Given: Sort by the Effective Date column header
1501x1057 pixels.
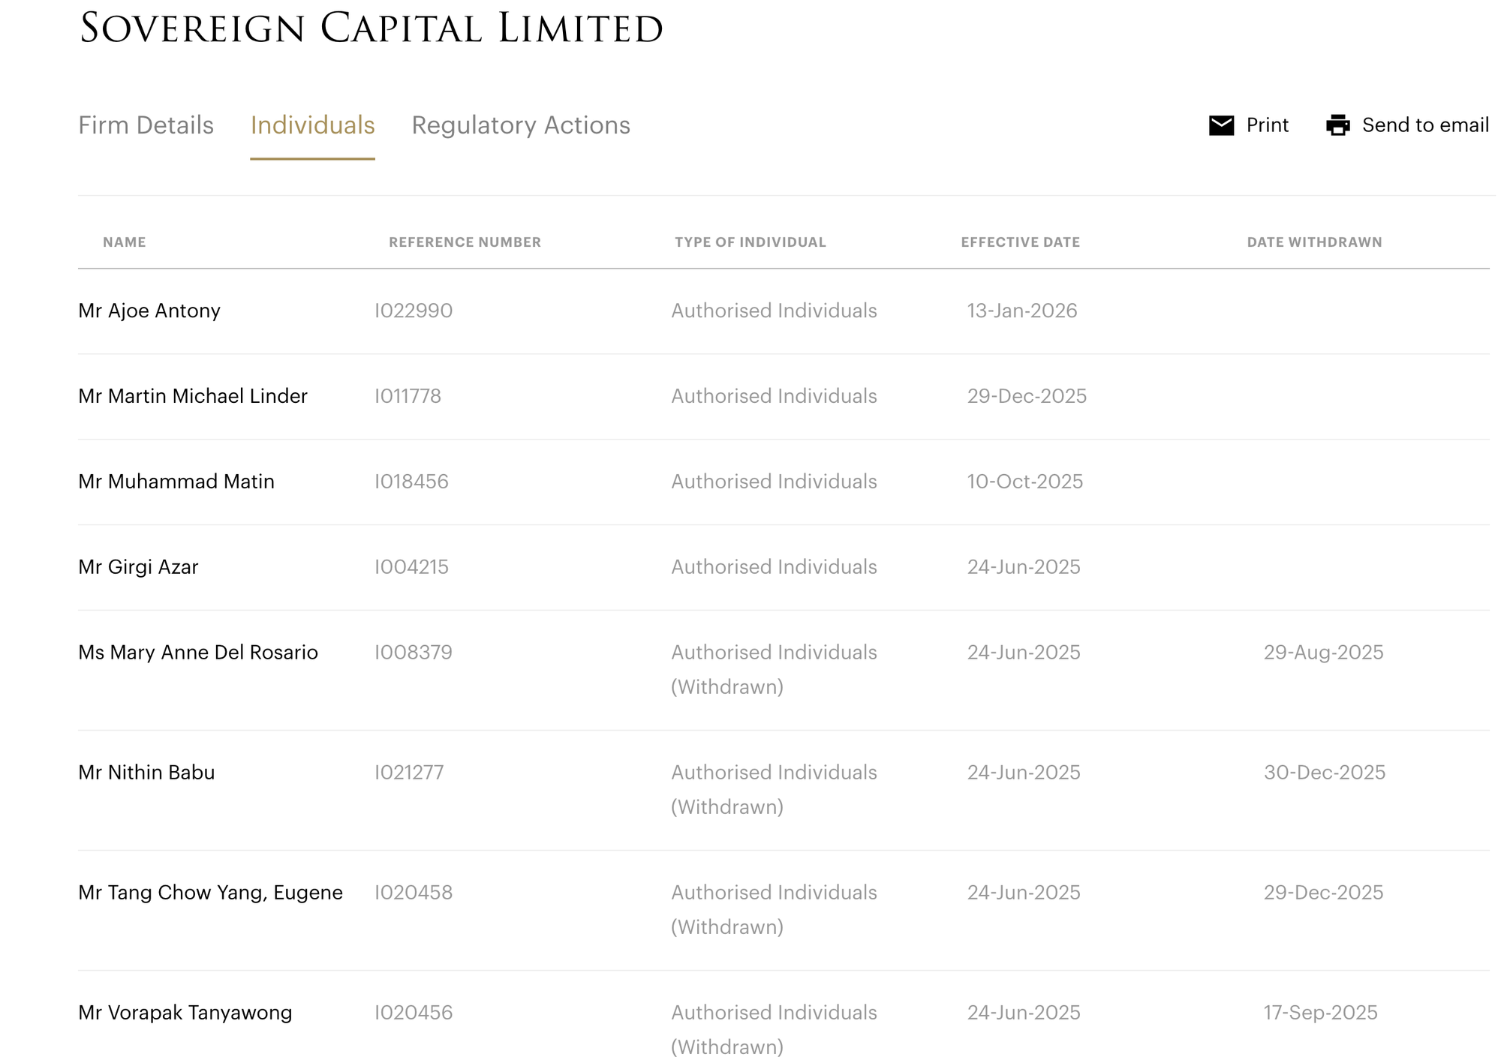Looking at the screenshot, I should [1020, 242].
